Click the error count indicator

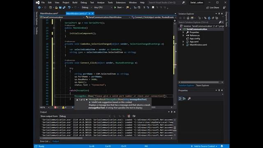pos(56,107)
